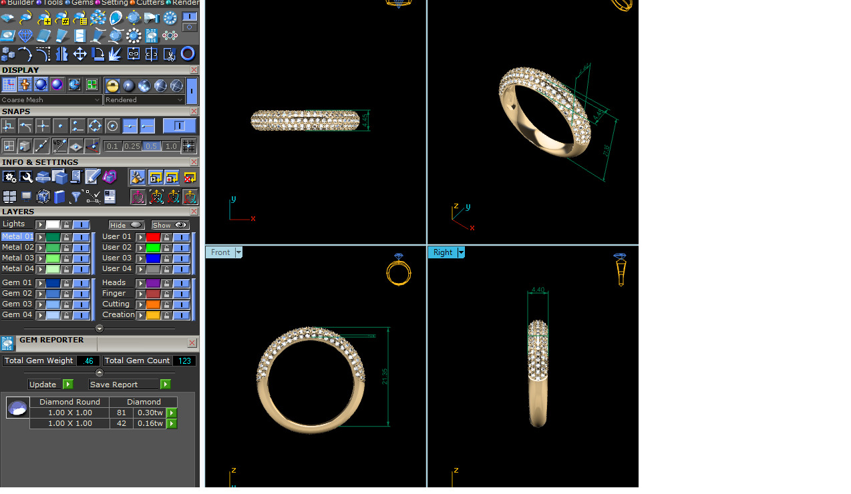Enable the Center snap circle icon
The height and width of the screenshot is (494, 851).
[x=112, y=126]
